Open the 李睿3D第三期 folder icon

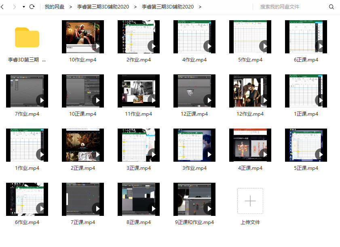tap(27, 37)
